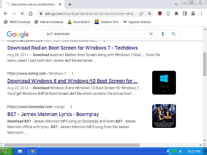
Task: Open the file explorer taskbar icon
Action: 20,151
